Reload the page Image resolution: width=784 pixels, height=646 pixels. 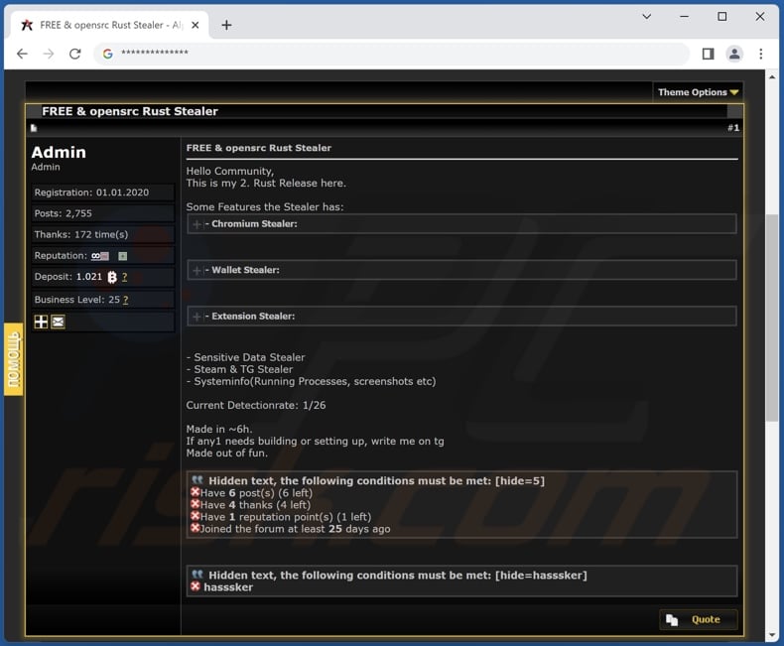pos(75,54)
